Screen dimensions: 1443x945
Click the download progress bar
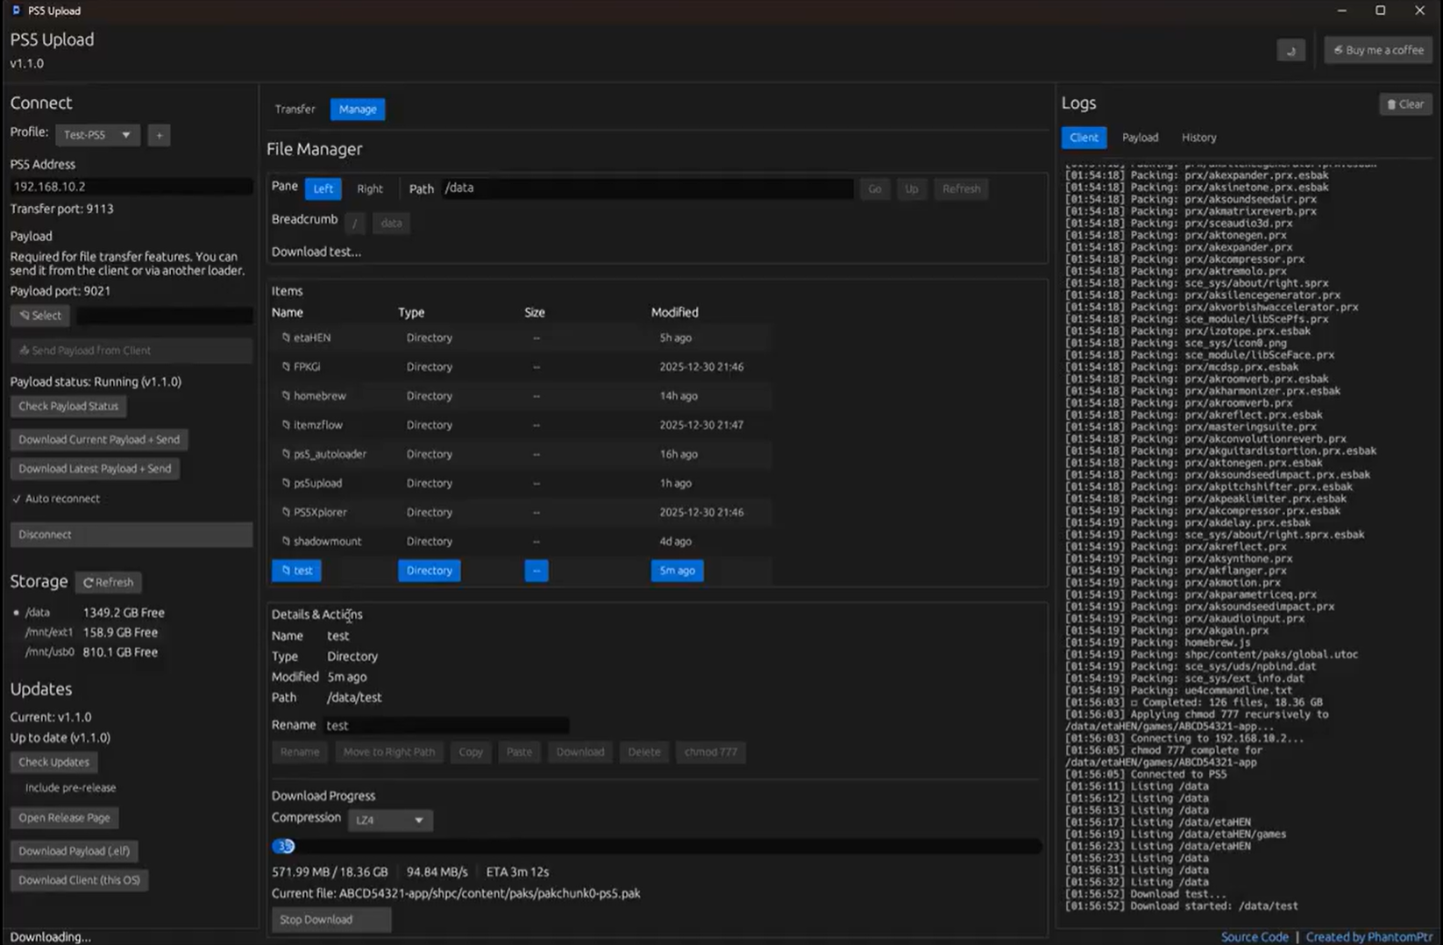657,847
